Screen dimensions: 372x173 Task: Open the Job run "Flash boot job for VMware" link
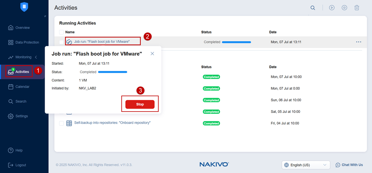click(102, 42)
